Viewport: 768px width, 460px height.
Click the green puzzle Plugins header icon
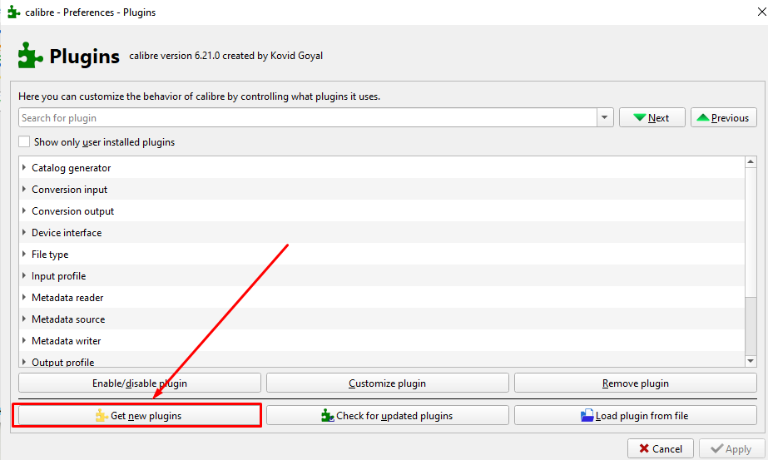click(30, 56)
